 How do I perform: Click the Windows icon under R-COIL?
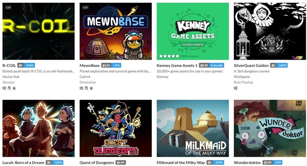coord(4,88)
